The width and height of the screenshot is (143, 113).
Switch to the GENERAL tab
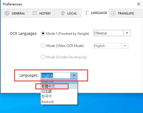[x=14, y=13]
